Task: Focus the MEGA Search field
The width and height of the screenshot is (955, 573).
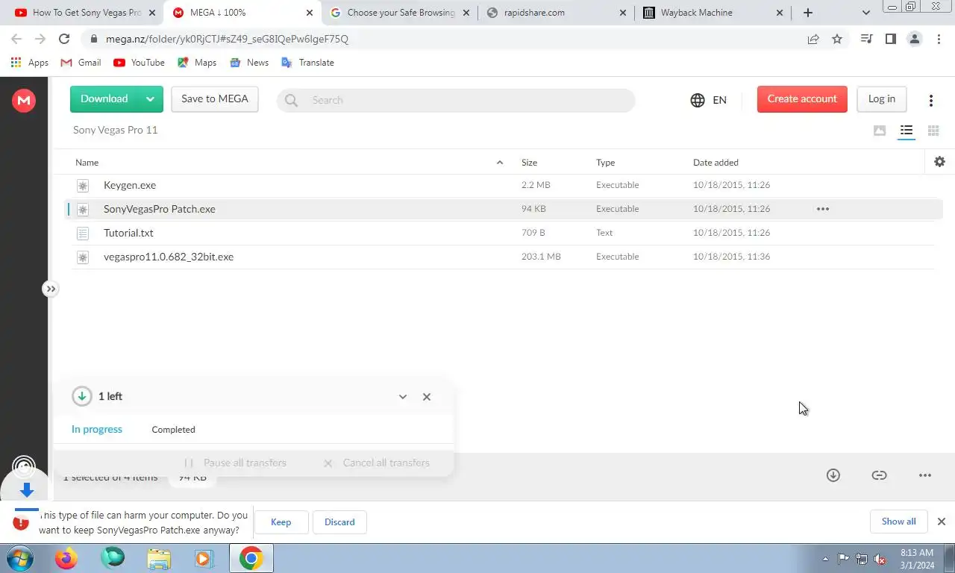Action: [x=456, y=100]
